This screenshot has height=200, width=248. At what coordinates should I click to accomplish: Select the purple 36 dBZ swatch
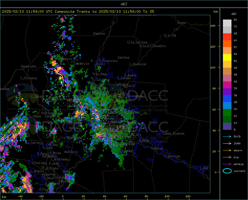(227, 92)
